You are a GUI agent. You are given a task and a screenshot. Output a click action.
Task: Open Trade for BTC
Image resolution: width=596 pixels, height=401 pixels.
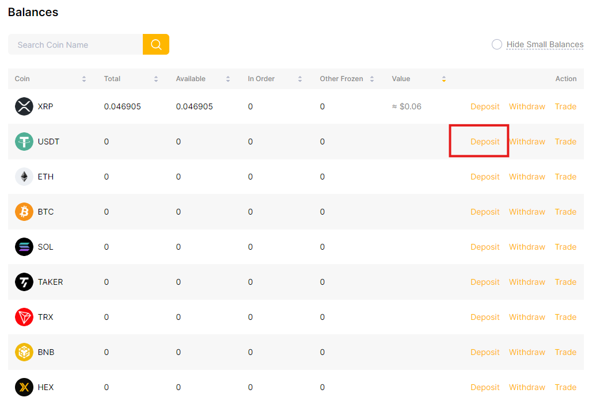tap(565, 212)
